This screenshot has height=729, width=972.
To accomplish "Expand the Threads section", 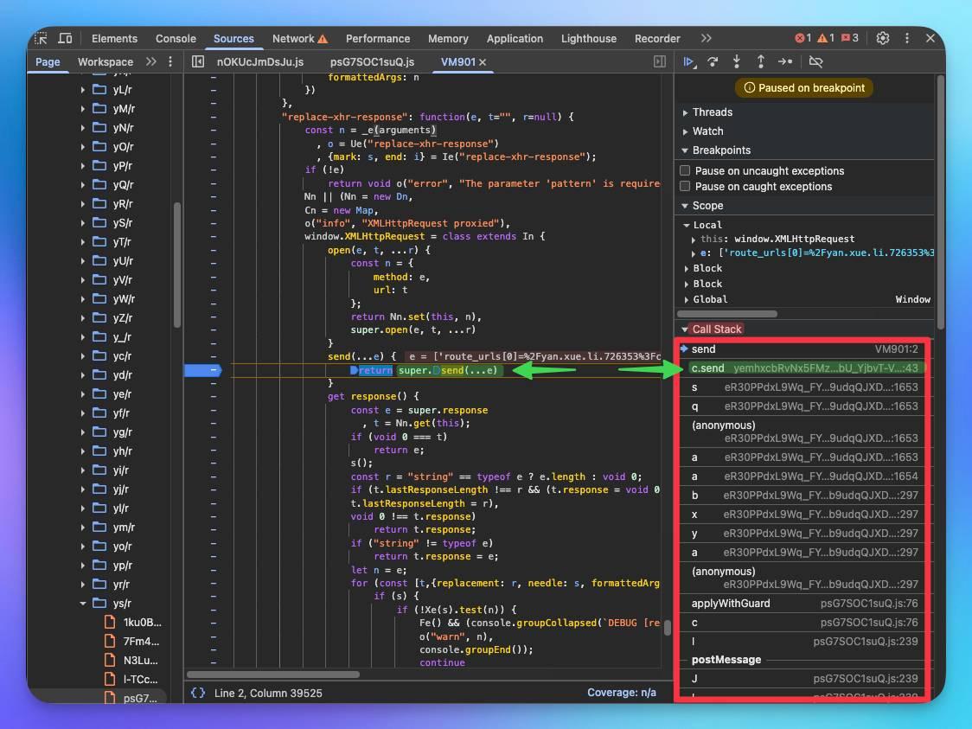I will pos(685,112).
